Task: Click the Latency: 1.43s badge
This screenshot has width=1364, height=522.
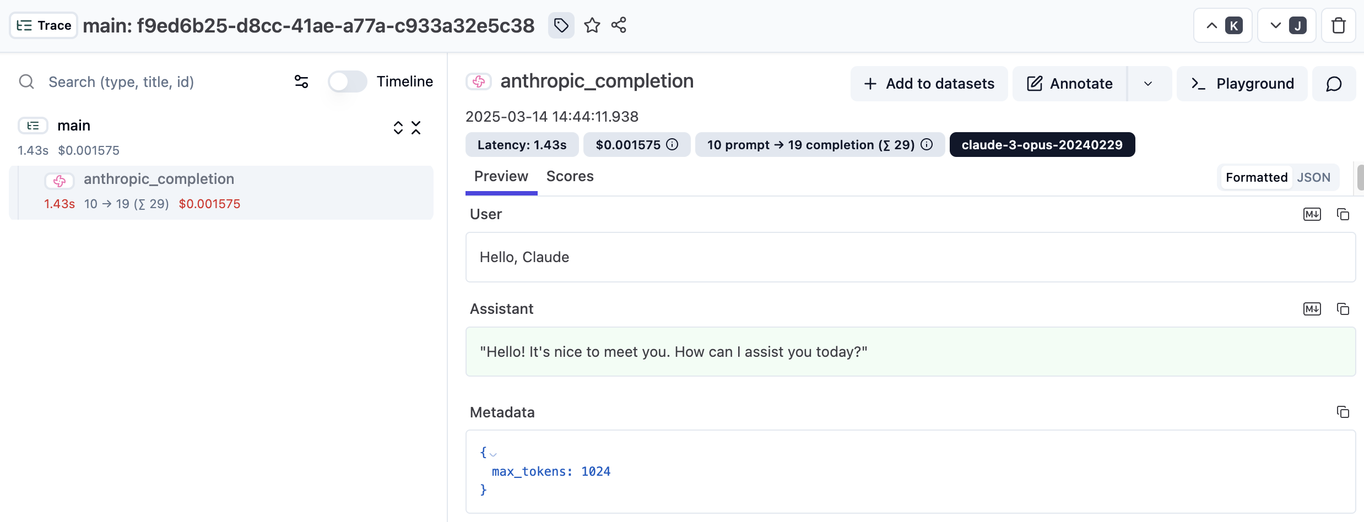Action: (522, 145)
